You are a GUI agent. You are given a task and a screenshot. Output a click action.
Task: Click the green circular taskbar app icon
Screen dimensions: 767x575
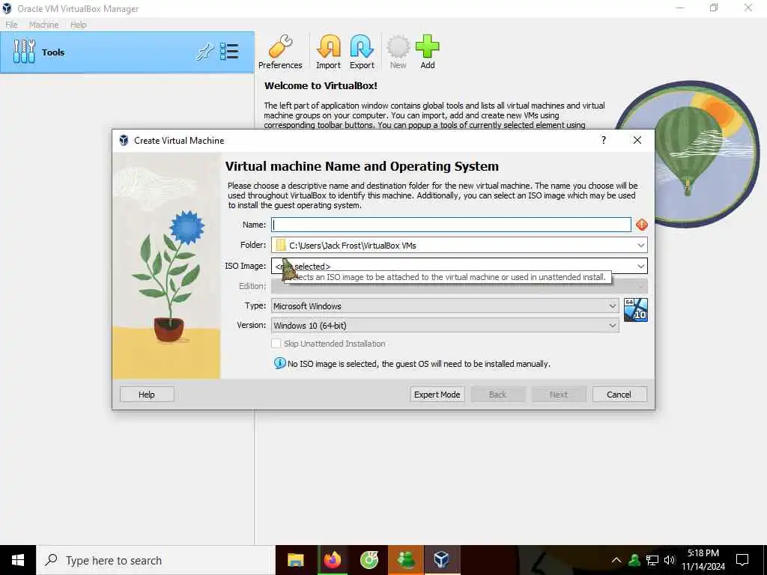(x=369, y=560)
